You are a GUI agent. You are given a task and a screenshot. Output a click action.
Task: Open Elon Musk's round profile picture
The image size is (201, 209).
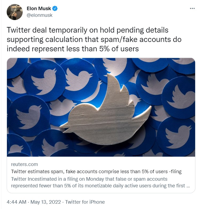[x=15, y=12]
